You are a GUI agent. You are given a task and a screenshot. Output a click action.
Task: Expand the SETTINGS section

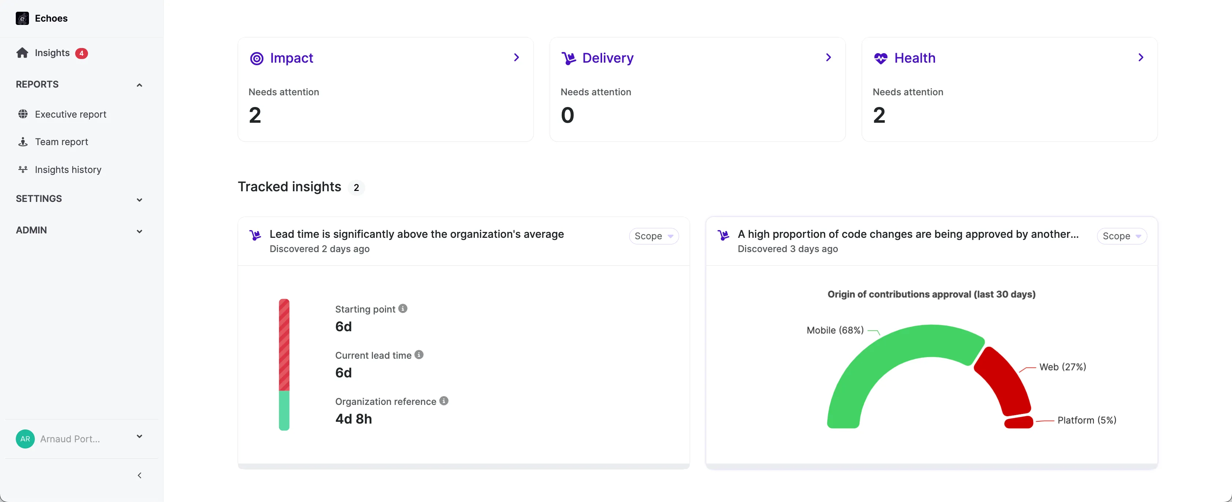[x=139, y=200]
